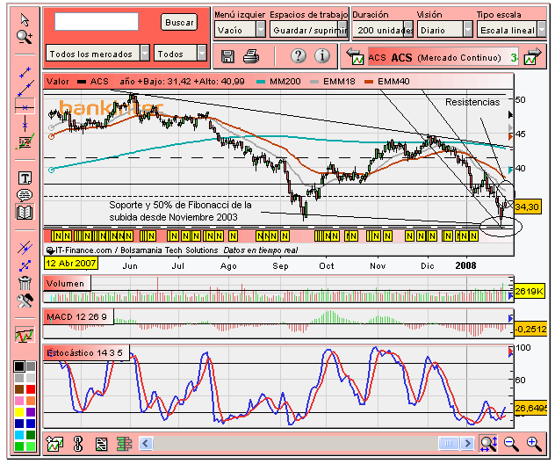Open help question mark icon
Image resolution: width=555 pixels, height=464 pixels.
coord(299,55)
